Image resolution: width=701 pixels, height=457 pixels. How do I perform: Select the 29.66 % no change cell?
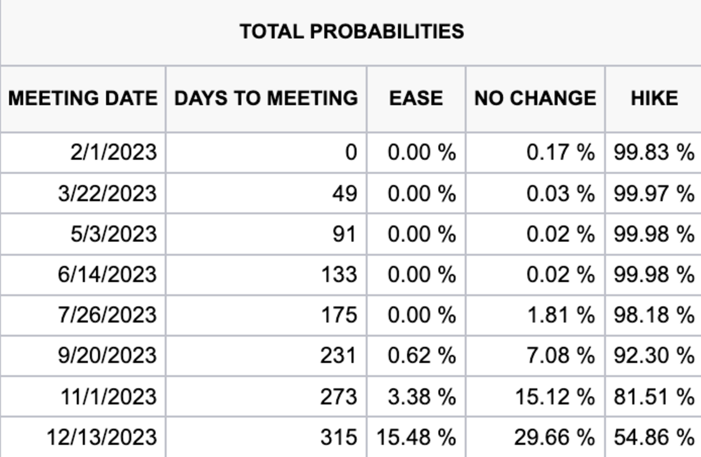tap(554, 437)
